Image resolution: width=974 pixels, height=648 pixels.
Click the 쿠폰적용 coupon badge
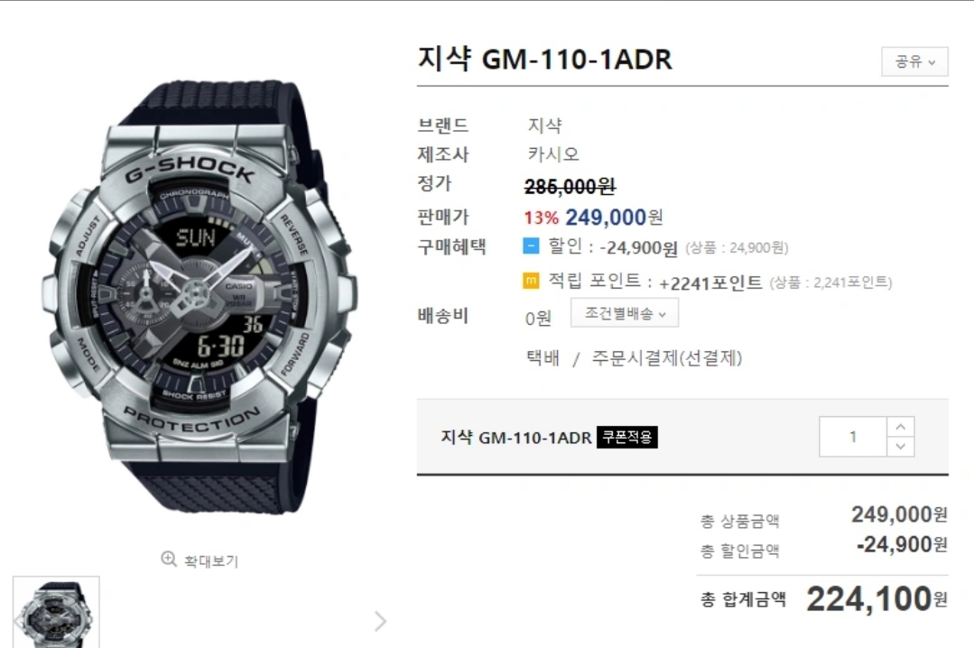click(626, 438)
